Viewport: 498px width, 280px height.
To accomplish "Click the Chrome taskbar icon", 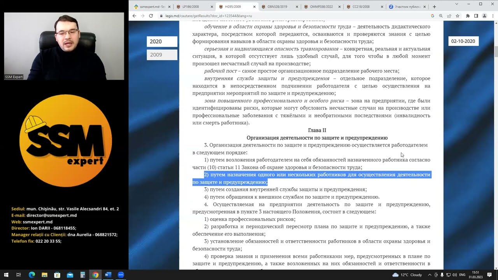I will (x=95, y=275).
